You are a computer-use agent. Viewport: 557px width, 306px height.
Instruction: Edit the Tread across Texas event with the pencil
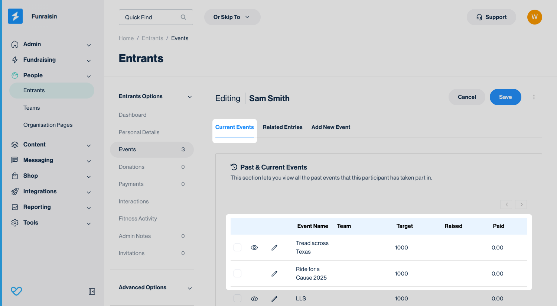(274, 248)
